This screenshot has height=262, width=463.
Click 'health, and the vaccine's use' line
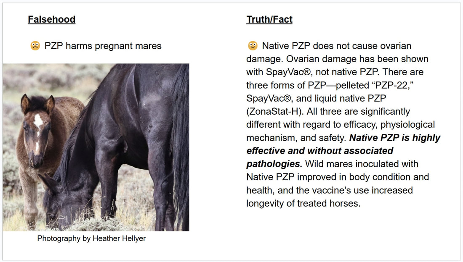point(330,190)
